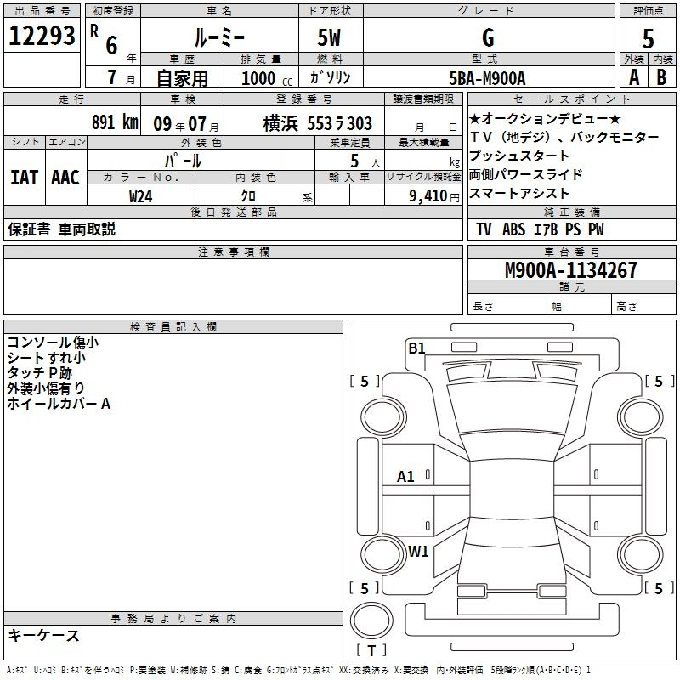Click the 出品番号 header
680x680 pixels.
click(x=42, y=11)
